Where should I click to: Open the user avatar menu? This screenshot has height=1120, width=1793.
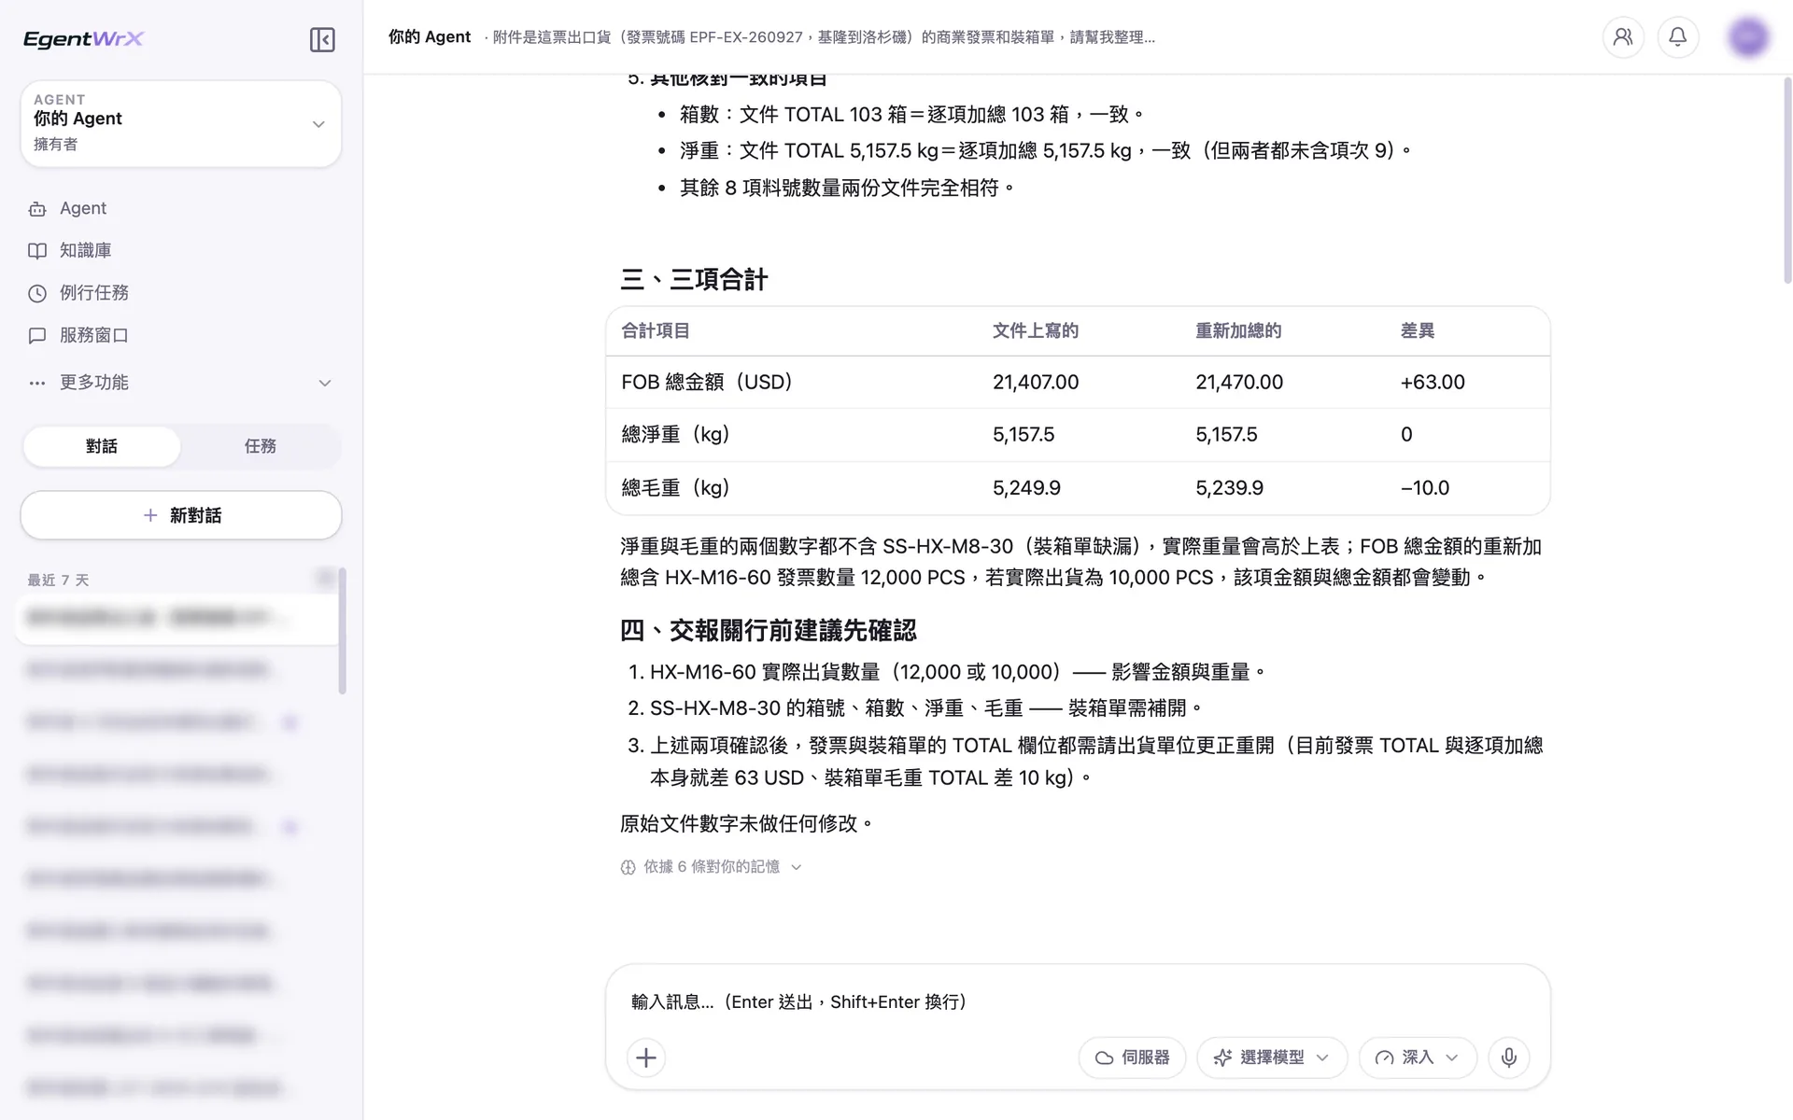click(1748, 37)
